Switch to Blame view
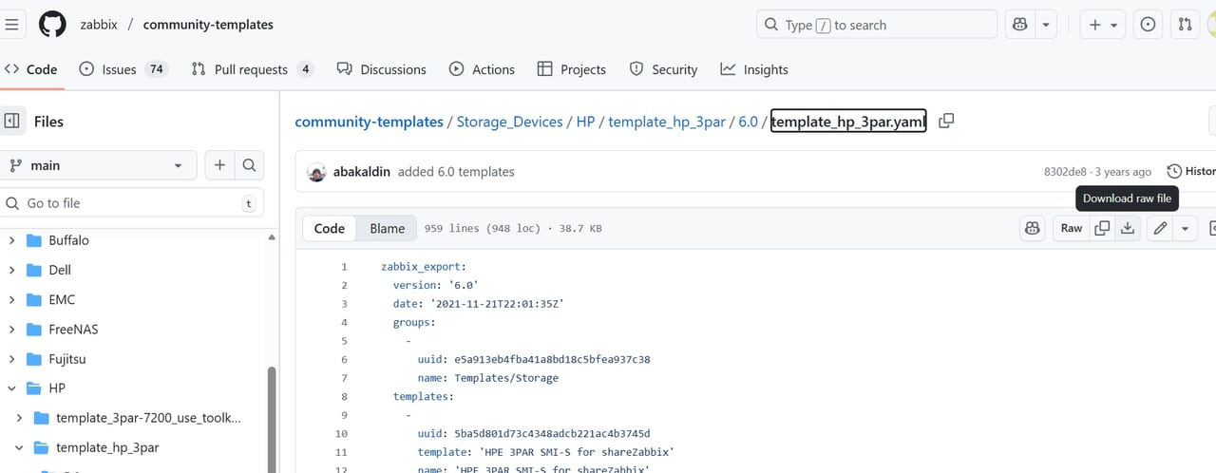The image size is (1216, 473). [387, 228]
